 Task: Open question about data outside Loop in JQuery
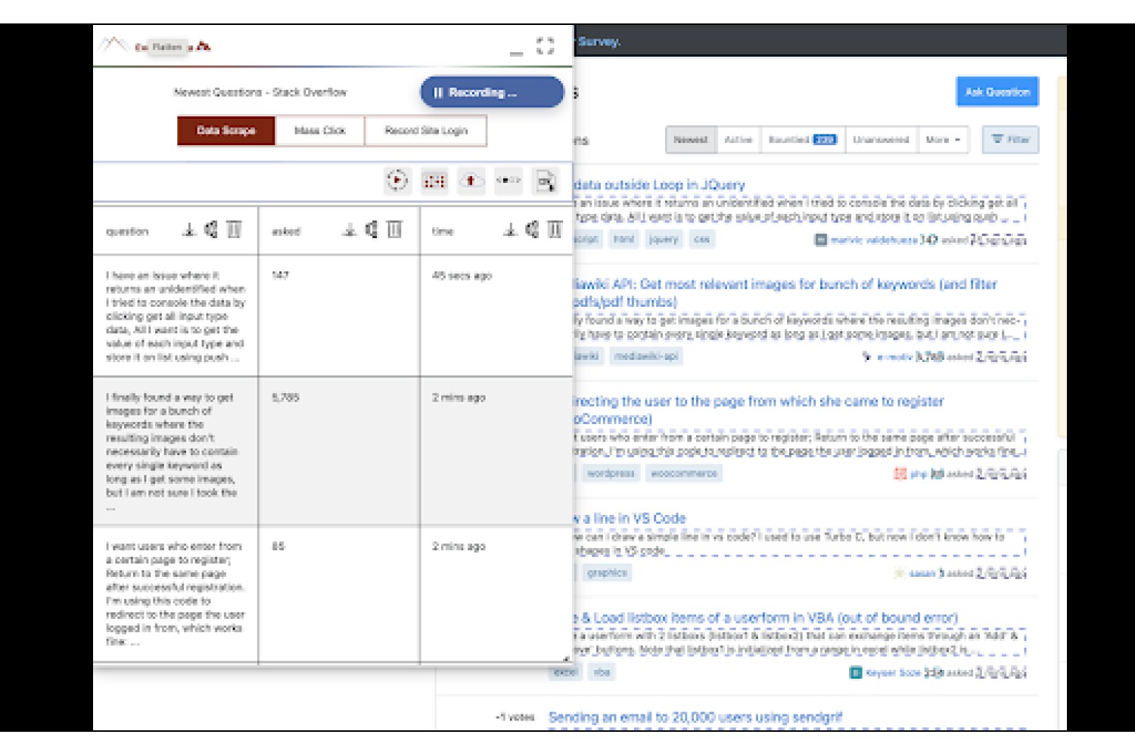[659, 184]
